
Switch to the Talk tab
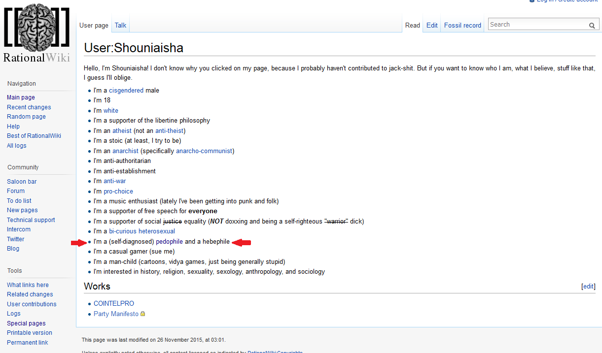121,25
